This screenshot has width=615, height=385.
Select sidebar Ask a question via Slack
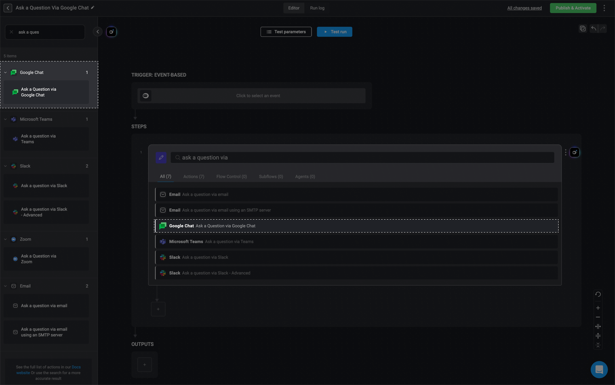point(46,186)
